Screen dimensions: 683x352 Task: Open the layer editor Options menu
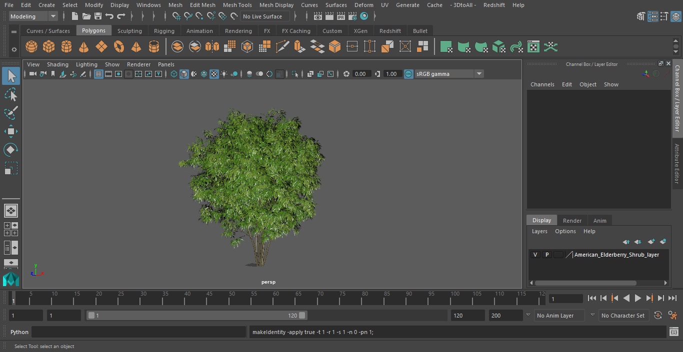(x=565, y=231)
